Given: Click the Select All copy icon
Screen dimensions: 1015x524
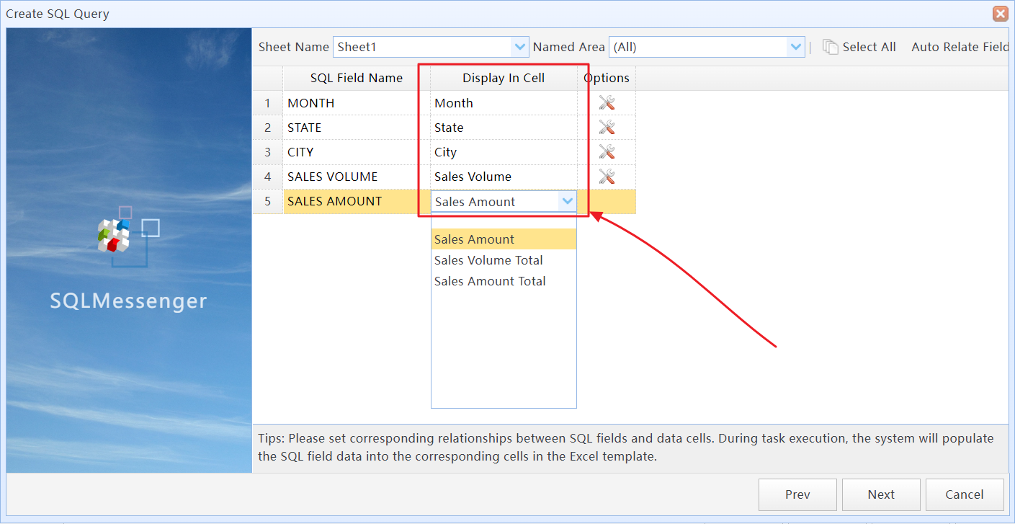Looking at the screenshot, I should pos(831,47).
